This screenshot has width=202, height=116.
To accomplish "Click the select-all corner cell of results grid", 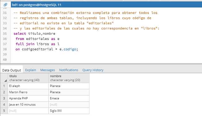I will tap(4, 78).
